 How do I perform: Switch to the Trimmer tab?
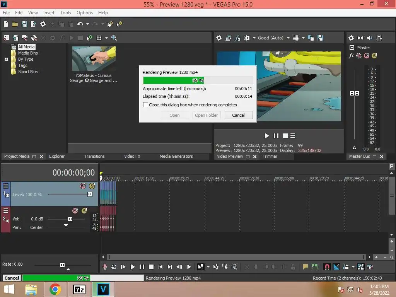point(270,156)
